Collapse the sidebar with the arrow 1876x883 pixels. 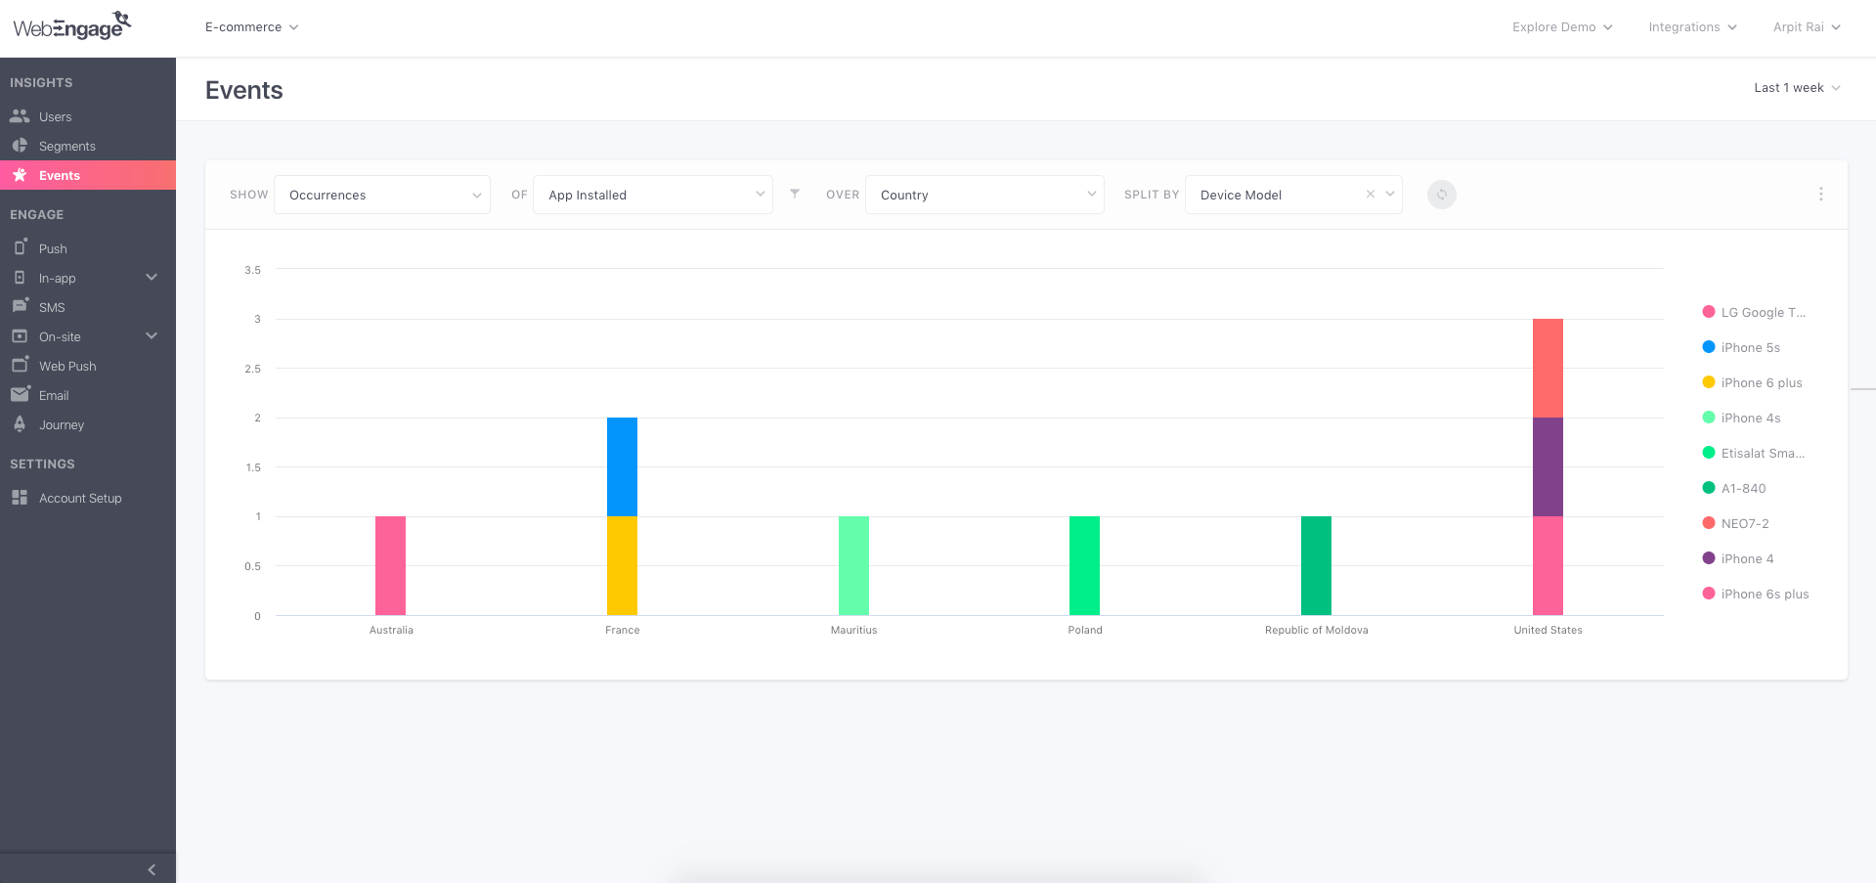point(152,869)
